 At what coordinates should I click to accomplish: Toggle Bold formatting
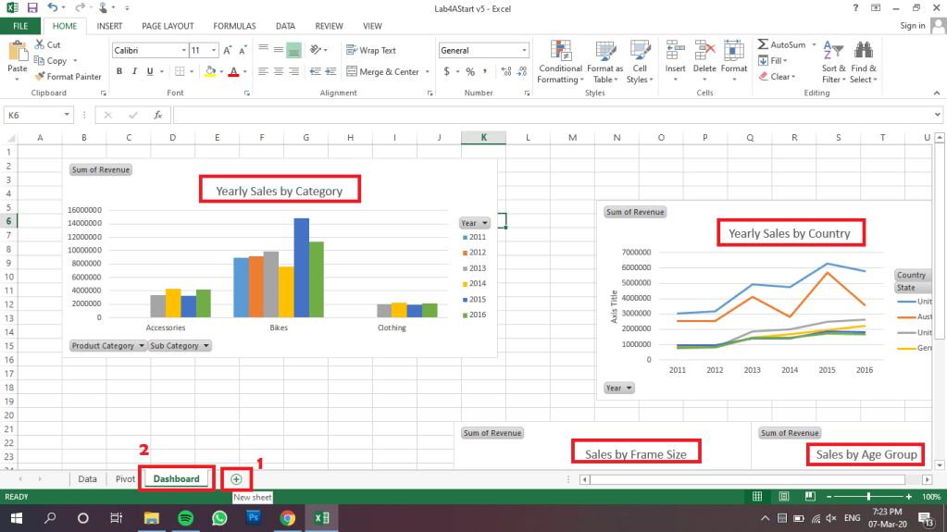119,72
